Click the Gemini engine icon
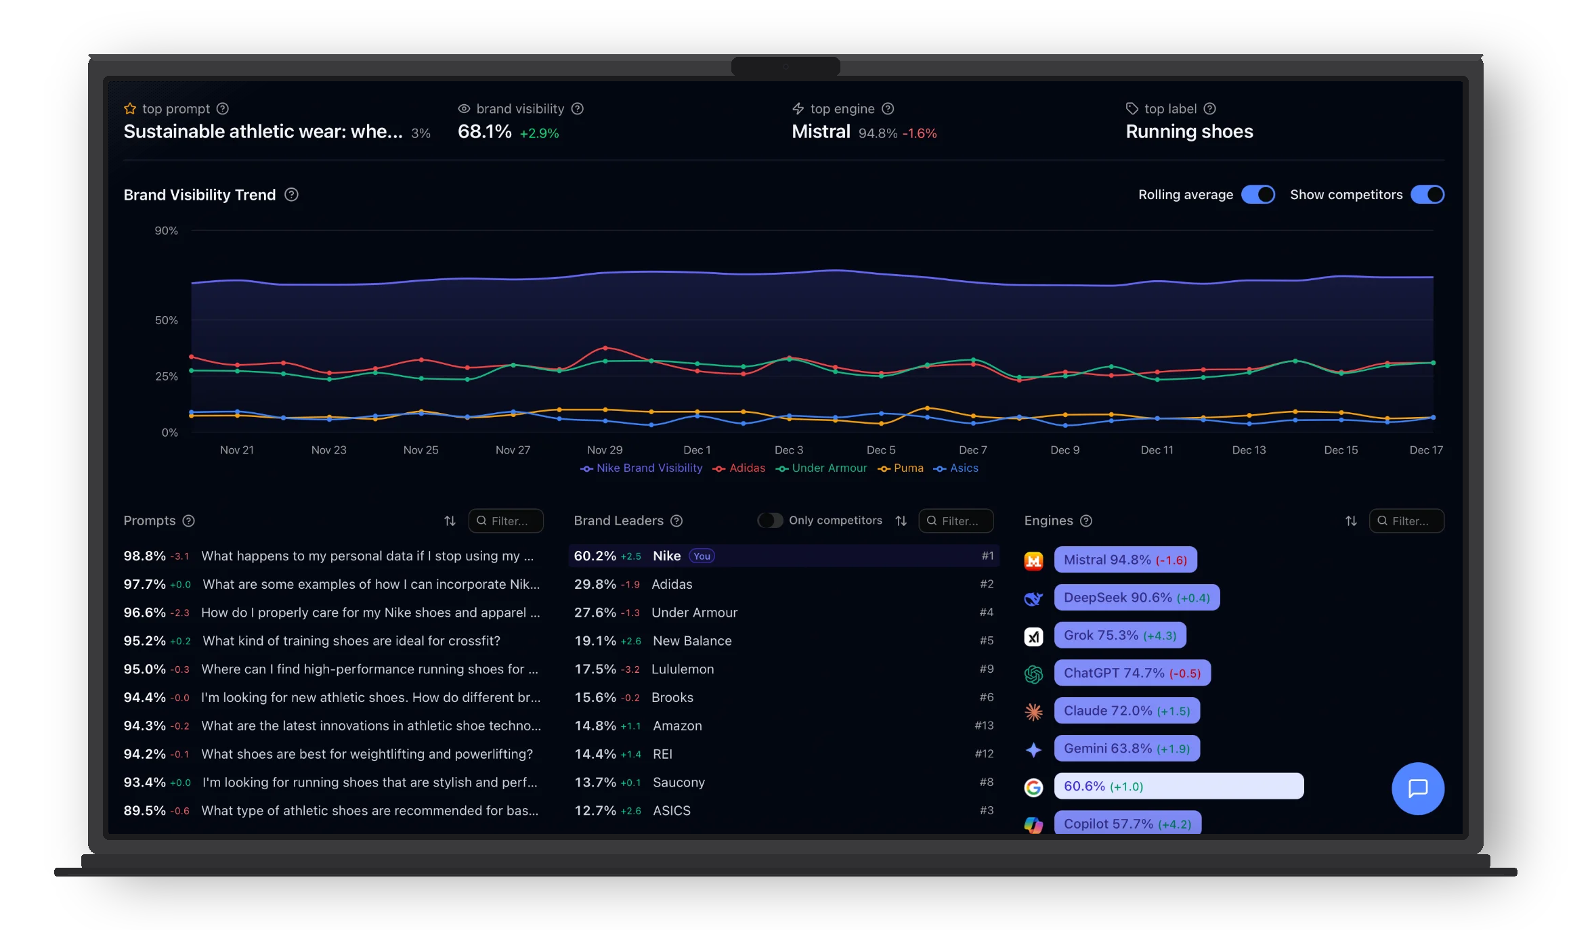The width and height of the screenshot is (1571, 930). point(1034,749)
